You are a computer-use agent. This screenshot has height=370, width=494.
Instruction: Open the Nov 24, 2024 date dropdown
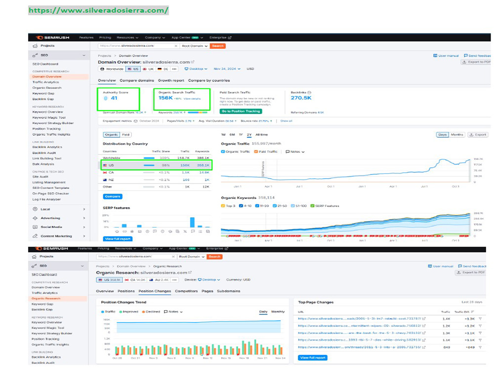[x=227, y=69]
